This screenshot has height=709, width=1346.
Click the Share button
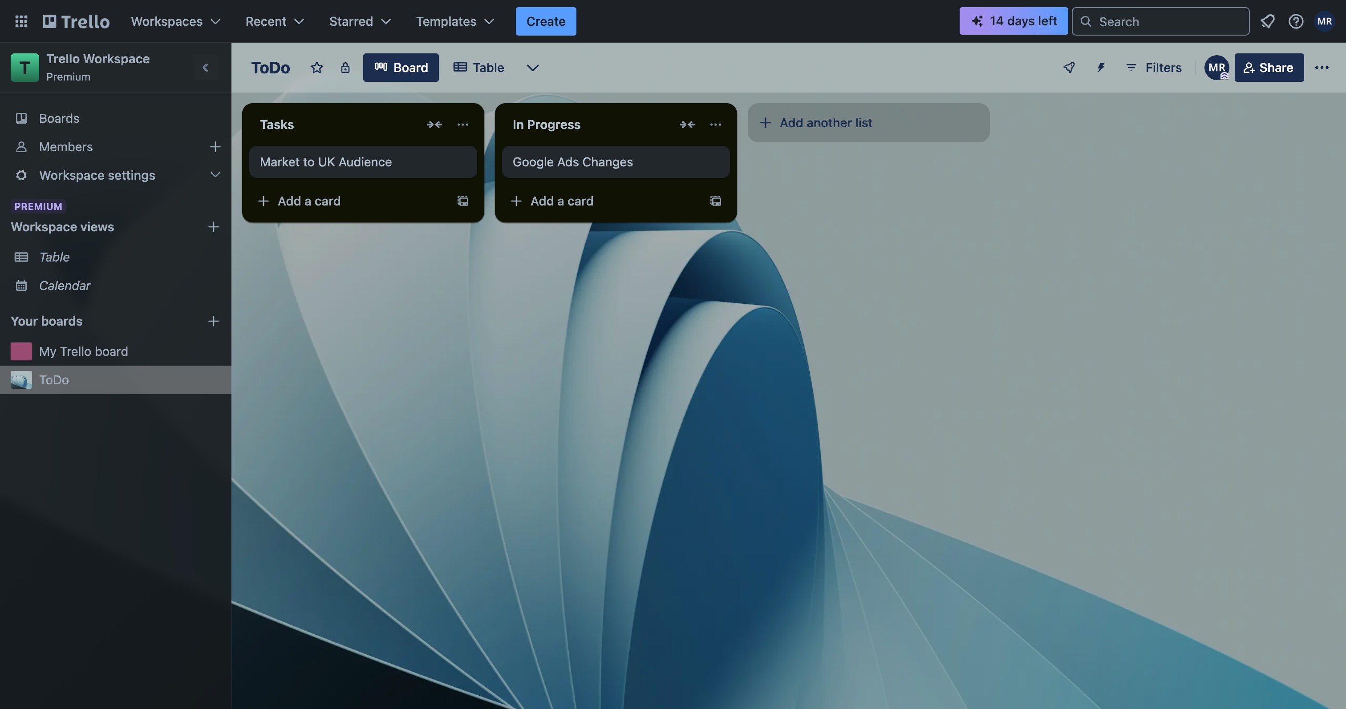[x=1269, y=67]
